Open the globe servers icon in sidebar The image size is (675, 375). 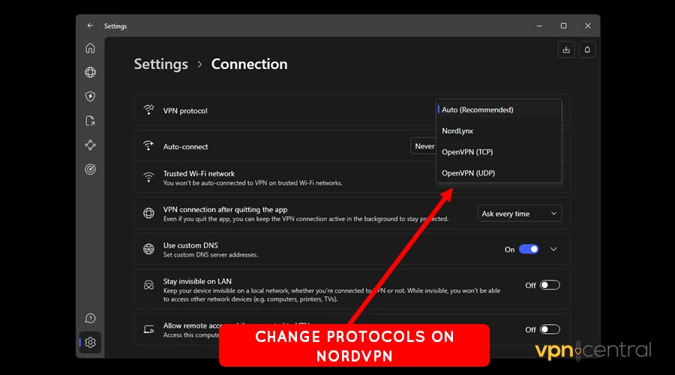point(90,73)
